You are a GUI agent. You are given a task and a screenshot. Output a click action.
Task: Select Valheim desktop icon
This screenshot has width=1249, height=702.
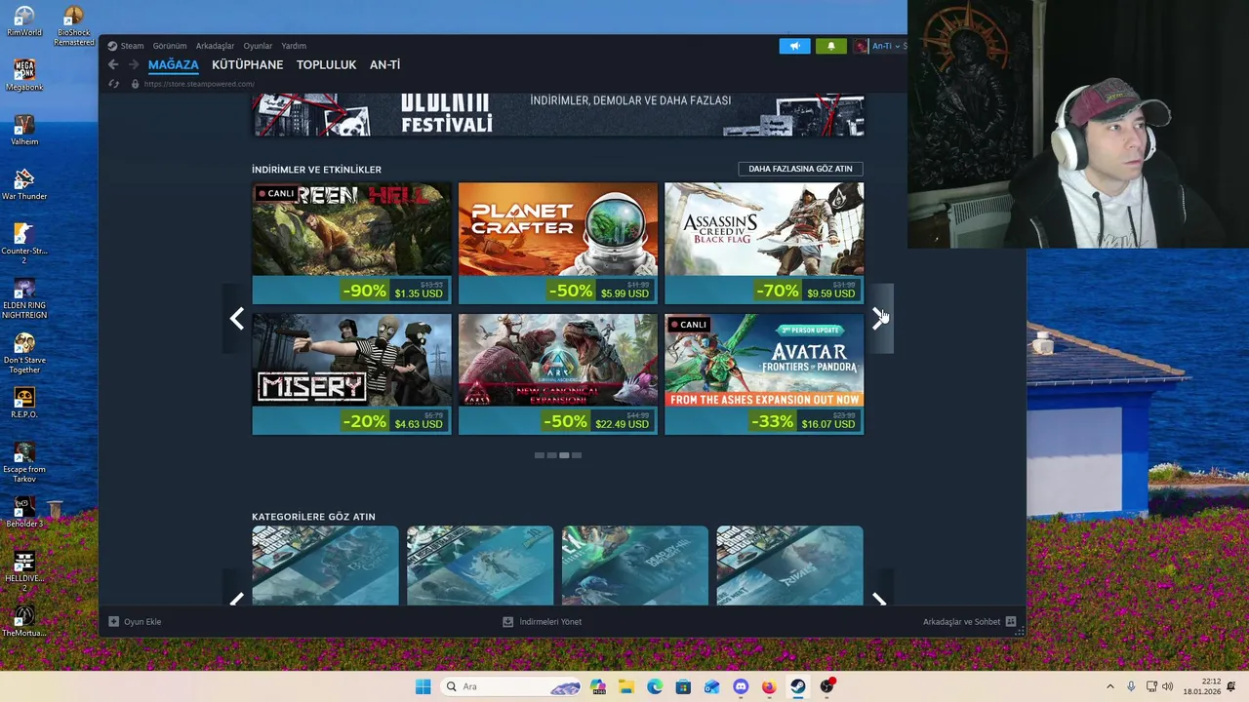pos(24,131)
